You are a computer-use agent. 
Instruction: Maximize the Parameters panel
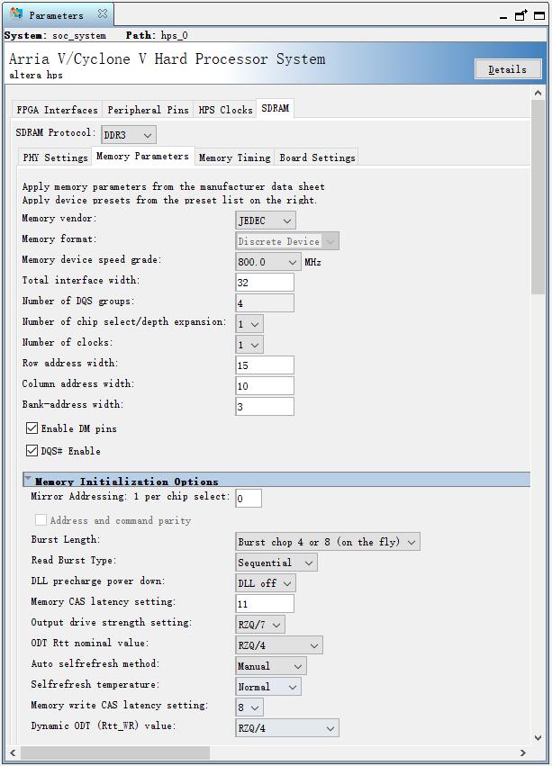[539, 15]
